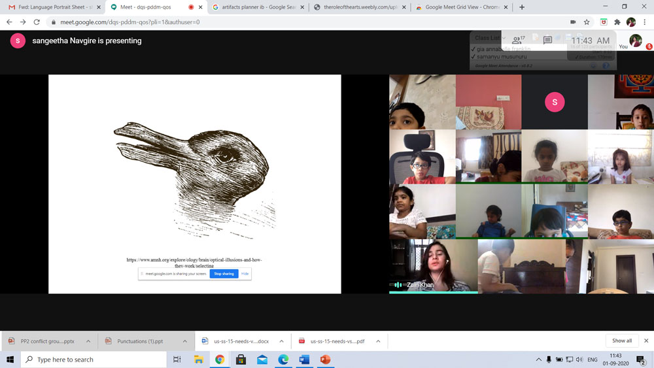This screenshot has height=368, width=654.
Task: Click the S avatar participant tile
Action: (555, 102)
